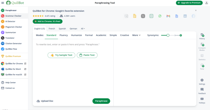
Task: Select Humanize mode
Action: click(x=76, y=35)
